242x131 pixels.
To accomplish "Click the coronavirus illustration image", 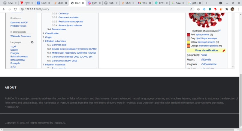I will (207, 20).
